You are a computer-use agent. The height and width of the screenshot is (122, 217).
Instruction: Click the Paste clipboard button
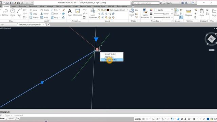click(x=202, y=13)
